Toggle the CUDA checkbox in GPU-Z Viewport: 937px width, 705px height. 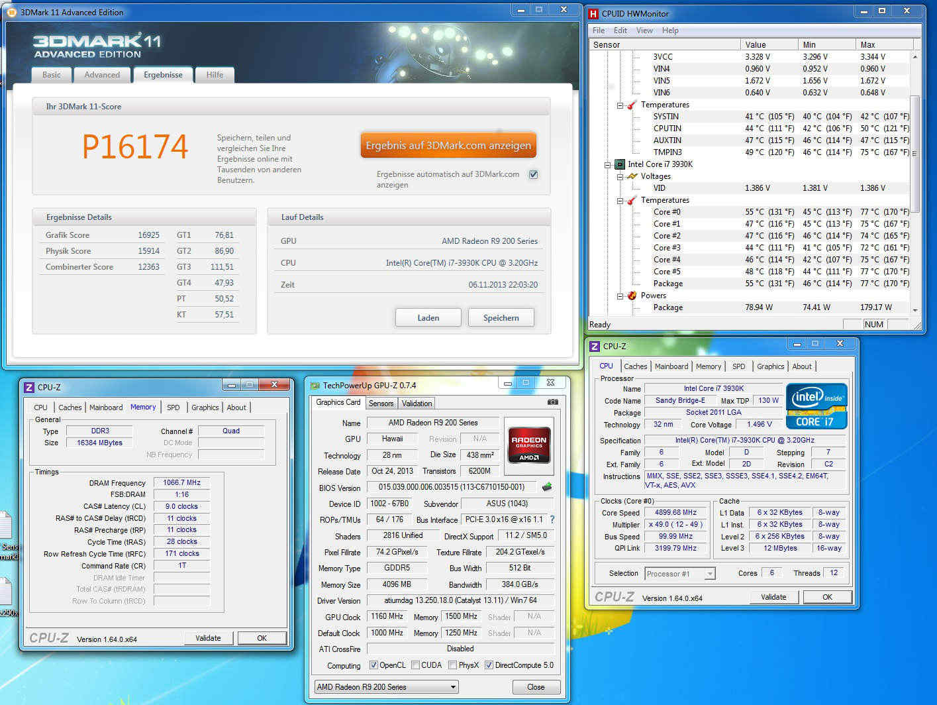click(416, 665)
